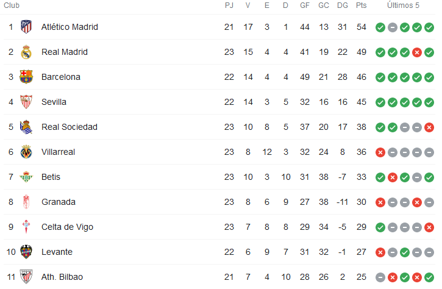Click the Ath. Bilbao club crest
This screenshot has height=289, width=442.
click(26, 277)
